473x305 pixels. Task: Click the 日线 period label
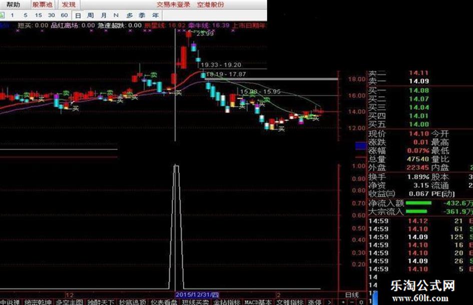(x=352, y=294)
